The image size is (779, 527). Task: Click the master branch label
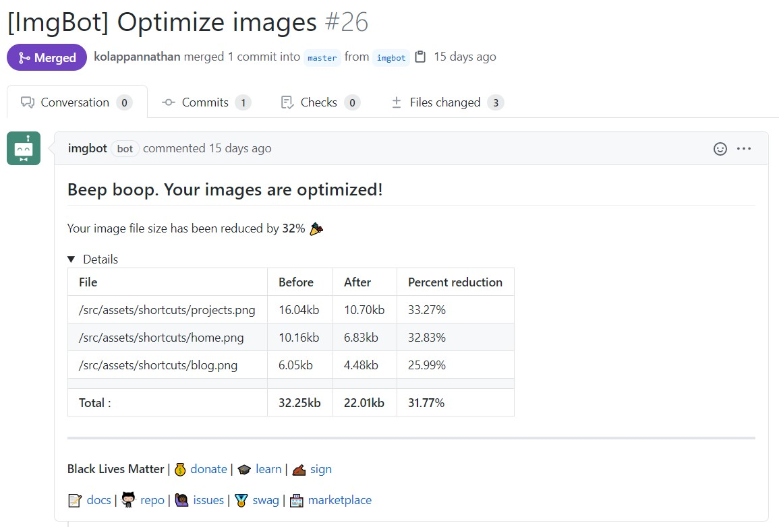tap(322, 57)
